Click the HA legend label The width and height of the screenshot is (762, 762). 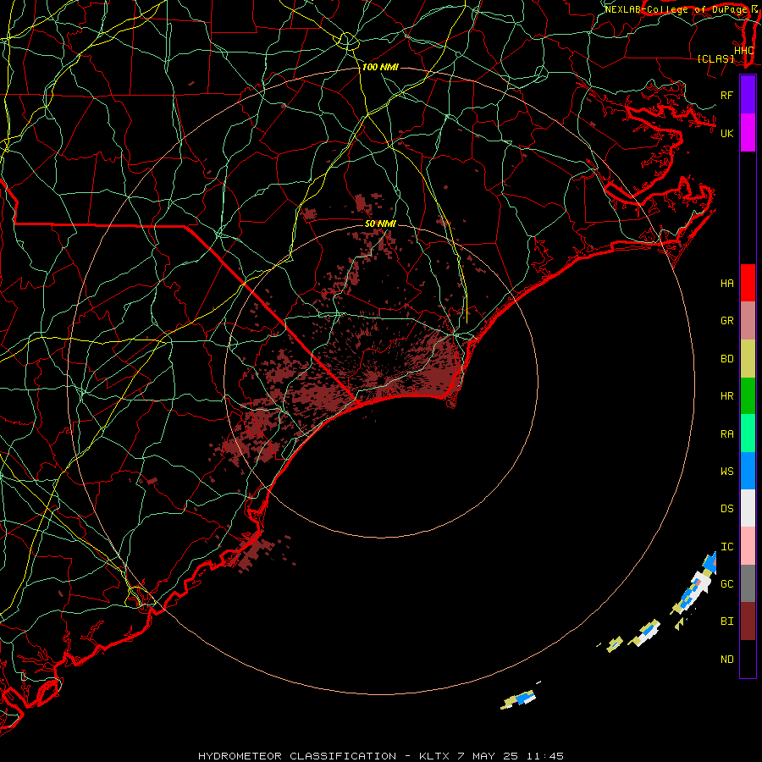click(726, 283)
